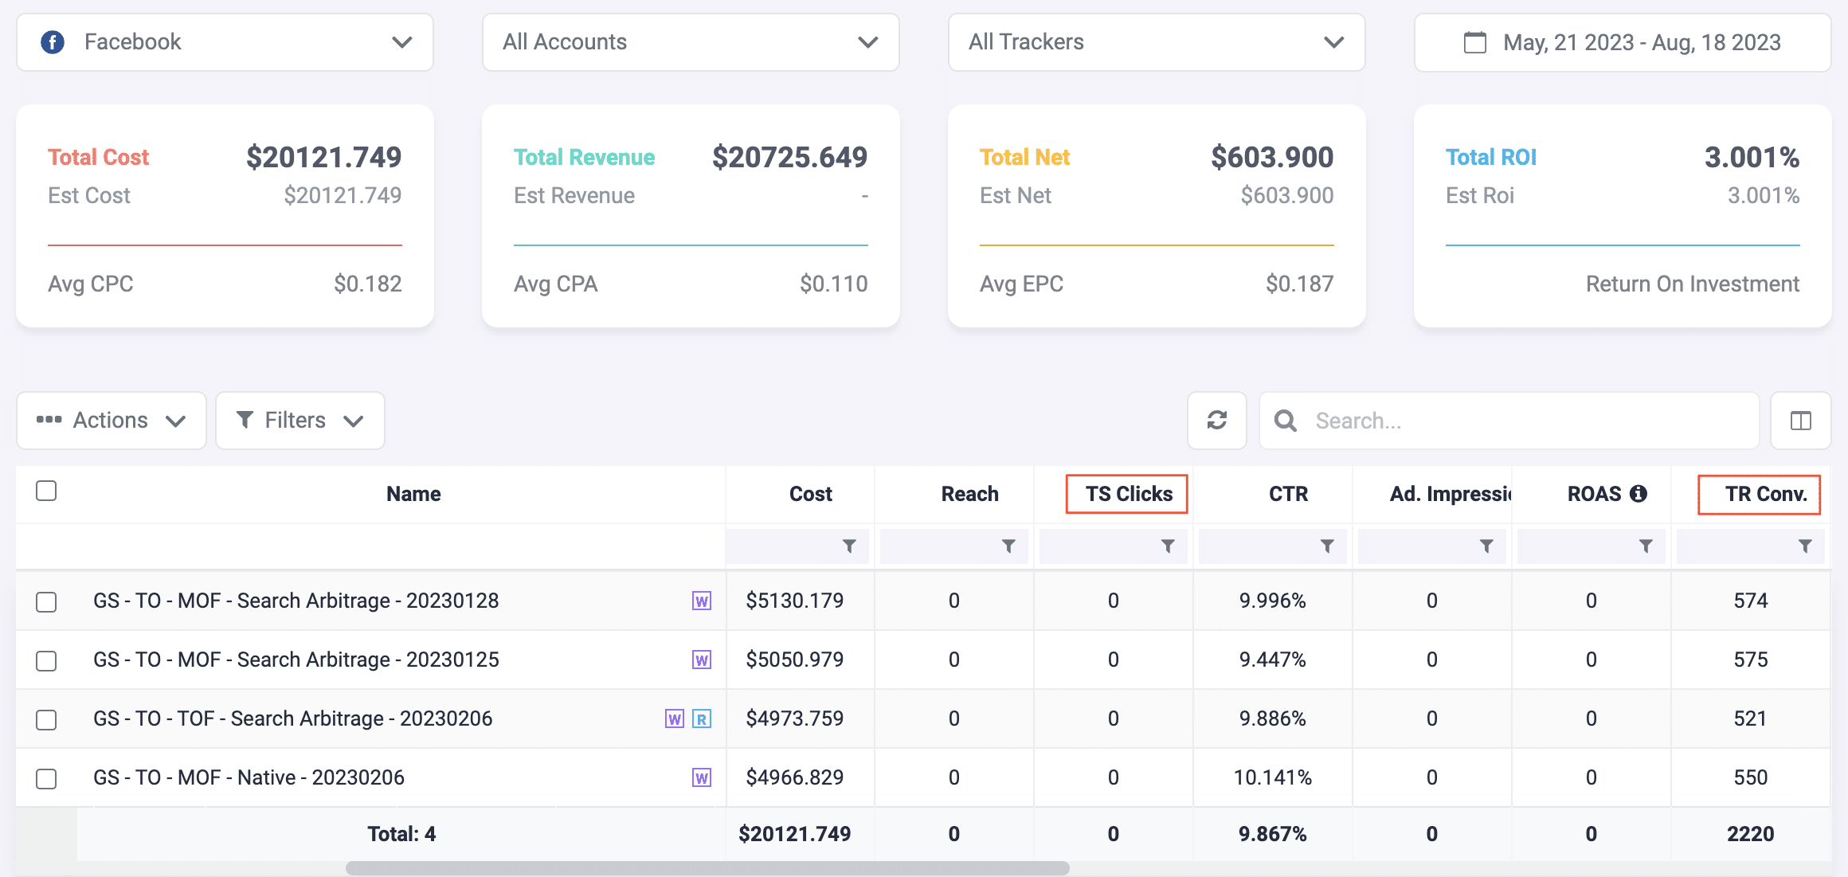Click the Avg EPC value $0.187

click(x=1300, y=284)
